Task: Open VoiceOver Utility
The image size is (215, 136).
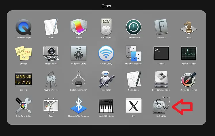Action: tap(79, 53)
